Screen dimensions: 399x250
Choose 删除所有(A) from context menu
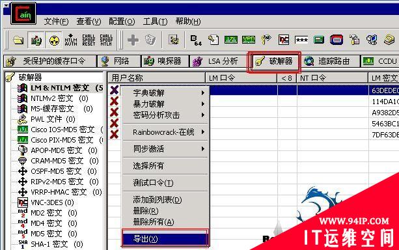(166, 222)
